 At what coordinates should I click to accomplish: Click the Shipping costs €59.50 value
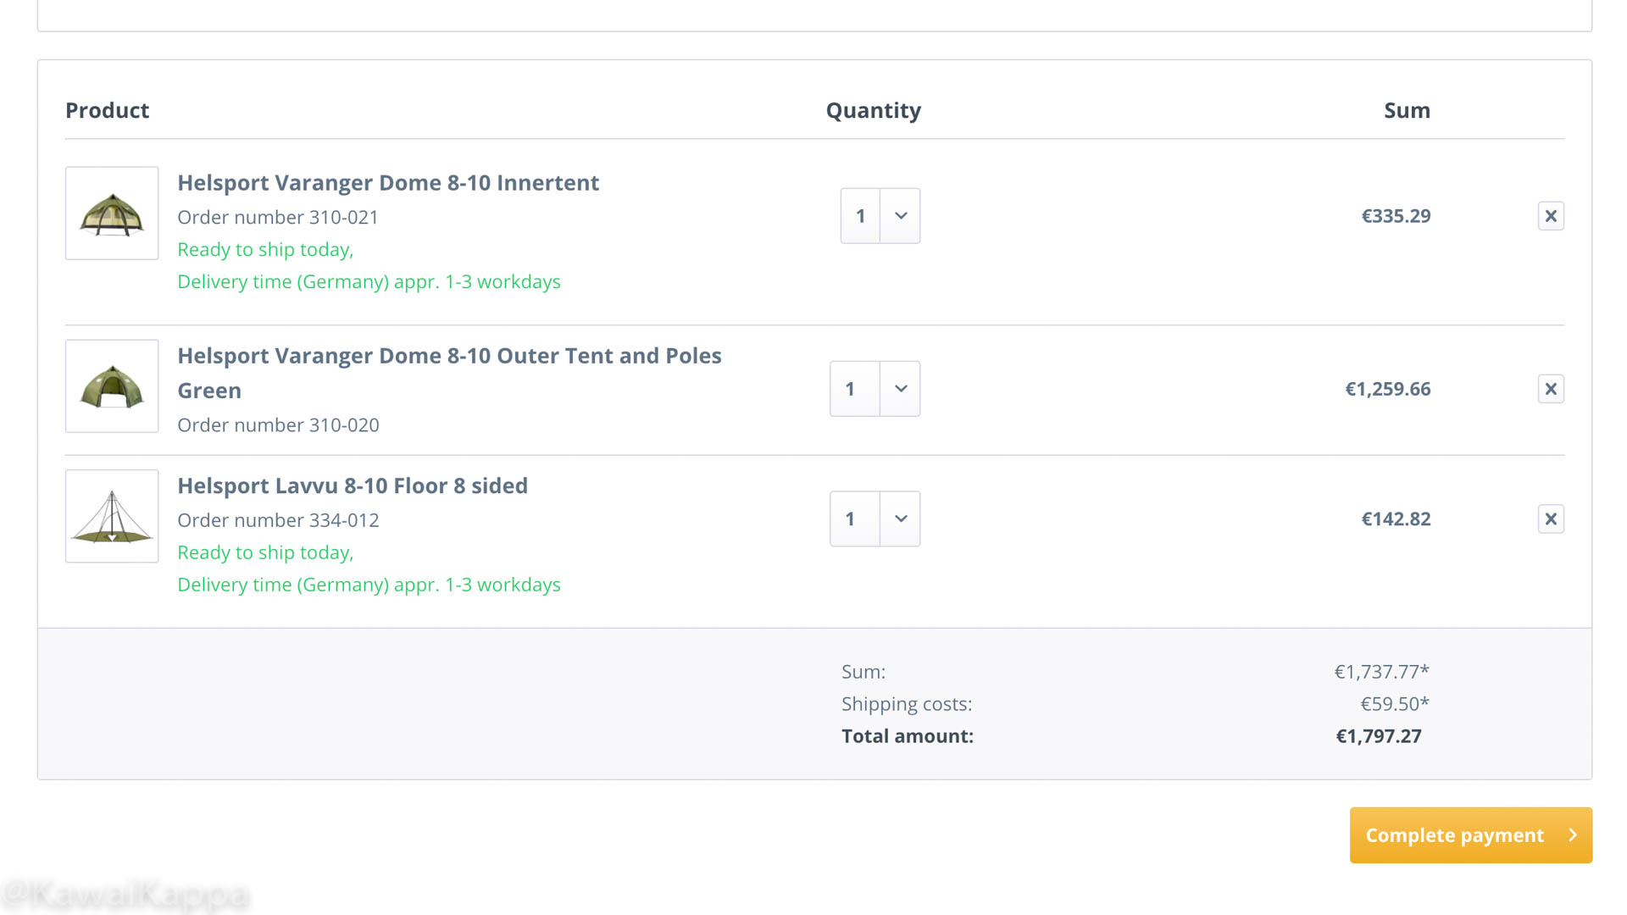tap(1395, 704)
